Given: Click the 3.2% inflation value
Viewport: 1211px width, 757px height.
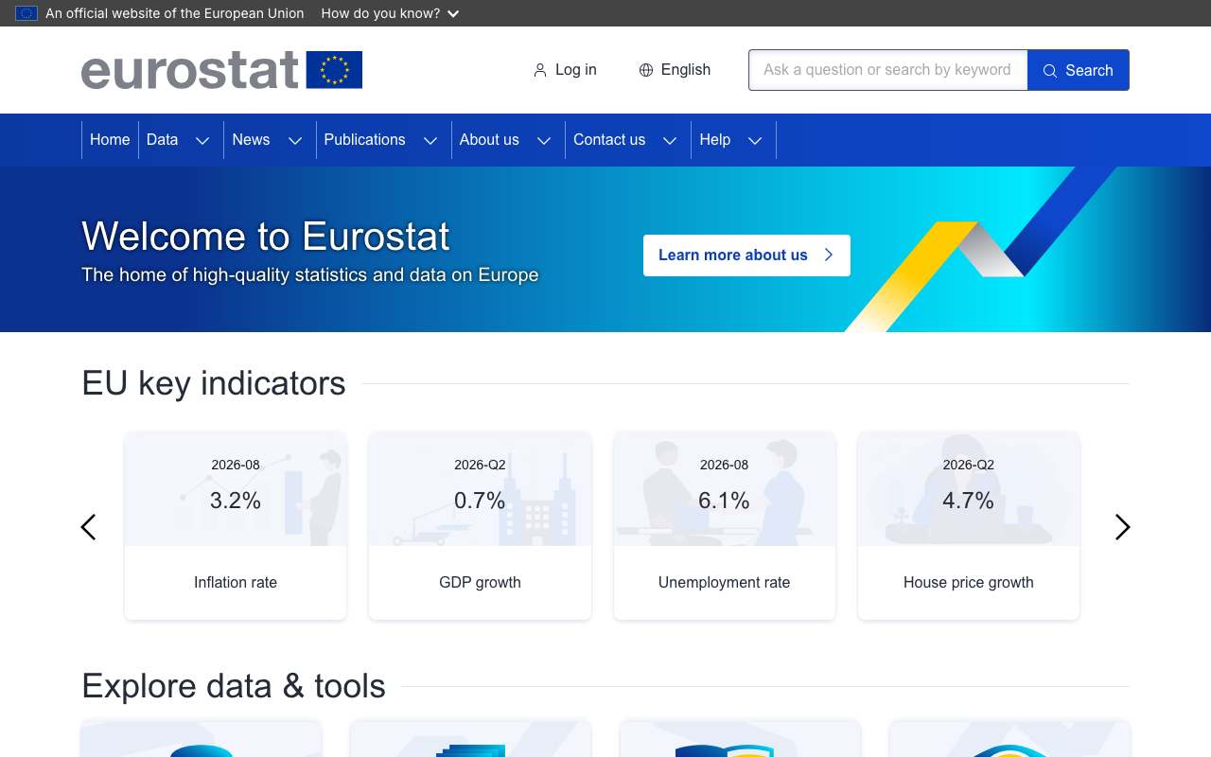Looking at the screenshot, I should pyautogui.click(x=236, y=501).
